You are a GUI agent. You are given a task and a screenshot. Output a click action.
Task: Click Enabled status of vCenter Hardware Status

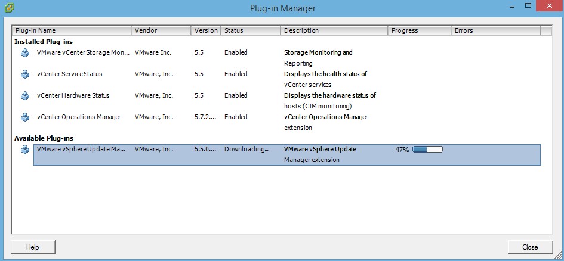point(236,95)
